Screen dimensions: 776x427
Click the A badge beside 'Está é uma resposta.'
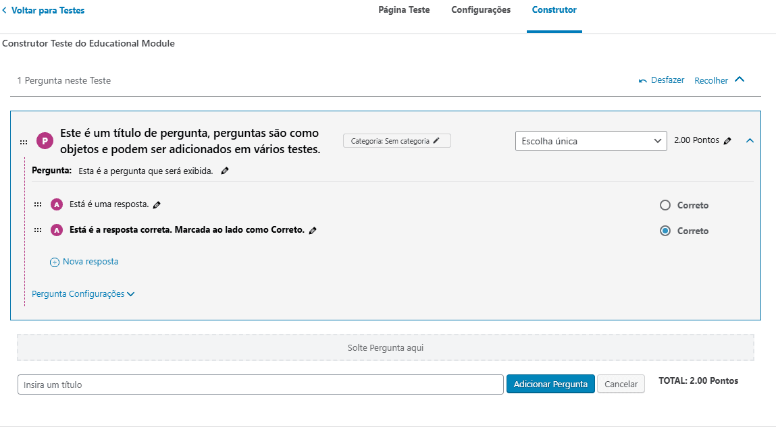[57, 204]
